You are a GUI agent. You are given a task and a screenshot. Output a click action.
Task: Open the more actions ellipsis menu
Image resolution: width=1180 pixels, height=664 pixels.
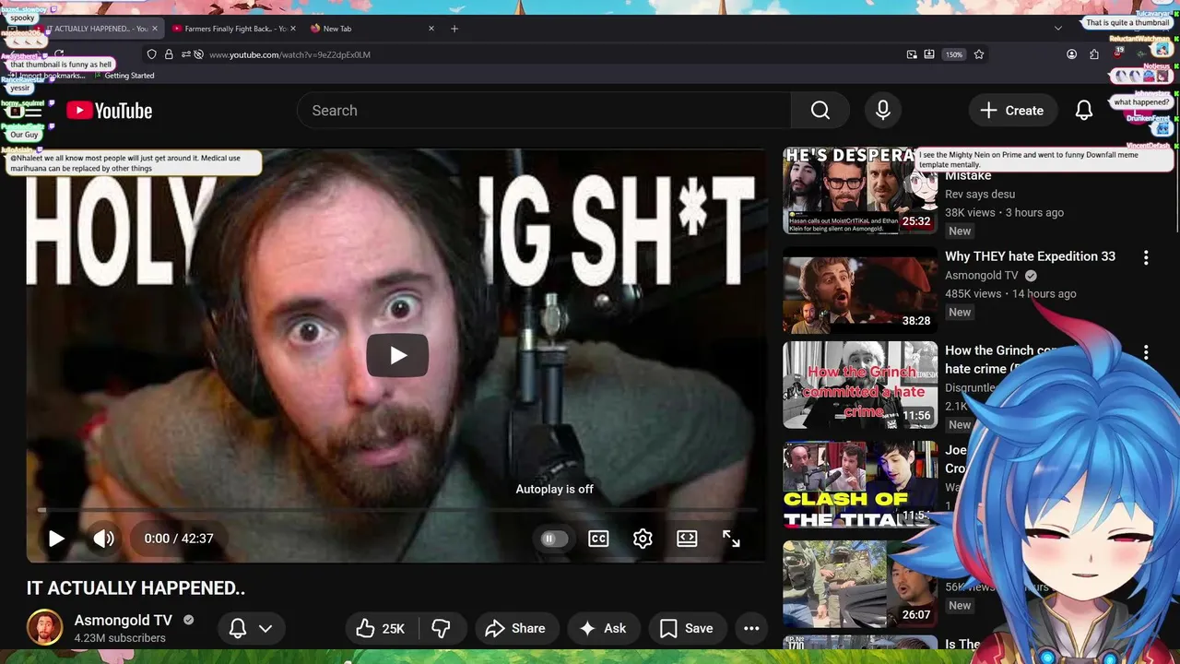tap(751, 629)
